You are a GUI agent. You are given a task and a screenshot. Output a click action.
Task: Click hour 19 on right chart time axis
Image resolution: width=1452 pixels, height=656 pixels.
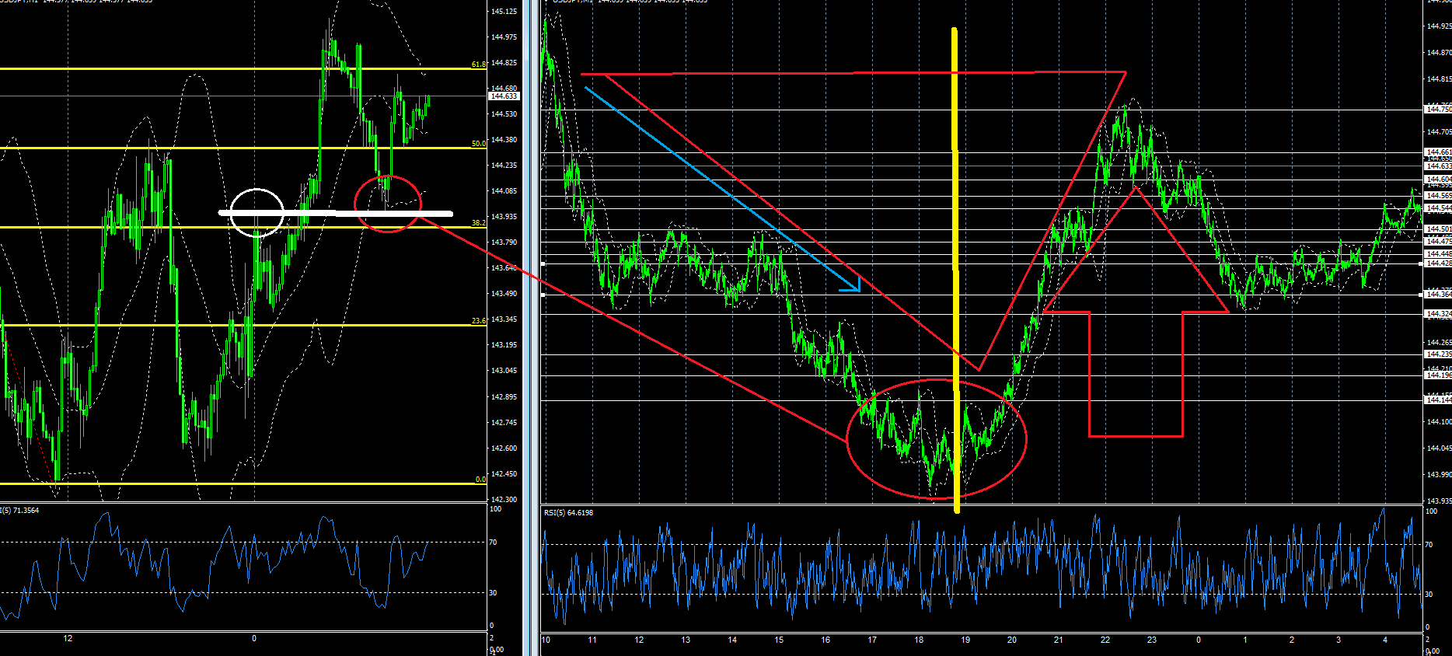coord(965,640)
